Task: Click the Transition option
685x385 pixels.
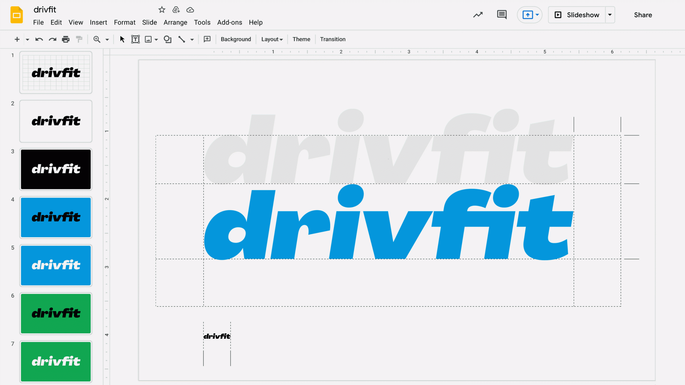Action: click(x=333, y=39)
